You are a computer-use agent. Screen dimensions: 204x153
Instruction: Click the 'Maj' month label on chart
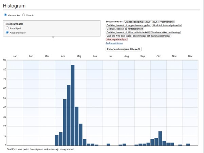click(x=79, y=56)
